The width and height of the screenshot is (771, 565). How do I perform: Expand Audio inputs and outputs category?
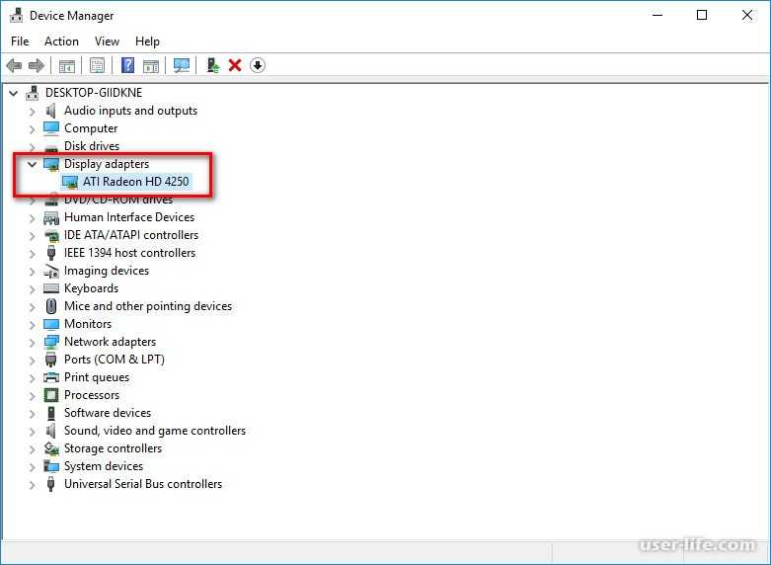coord(32,112)
